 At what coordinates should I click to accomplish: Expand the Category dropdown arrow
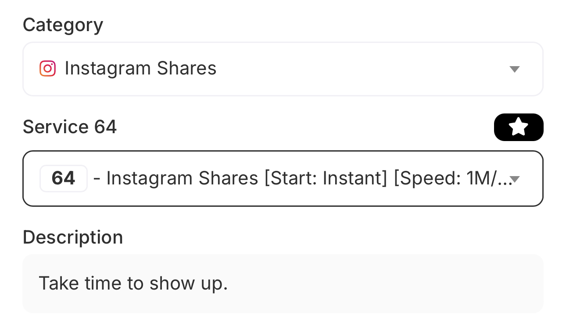tap(515, 69)
